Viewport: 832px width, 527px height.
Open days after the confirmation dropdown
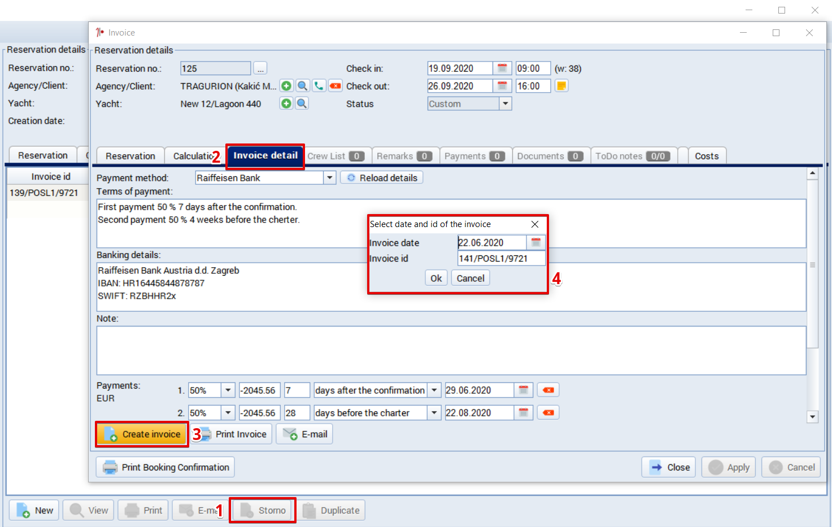434,390
